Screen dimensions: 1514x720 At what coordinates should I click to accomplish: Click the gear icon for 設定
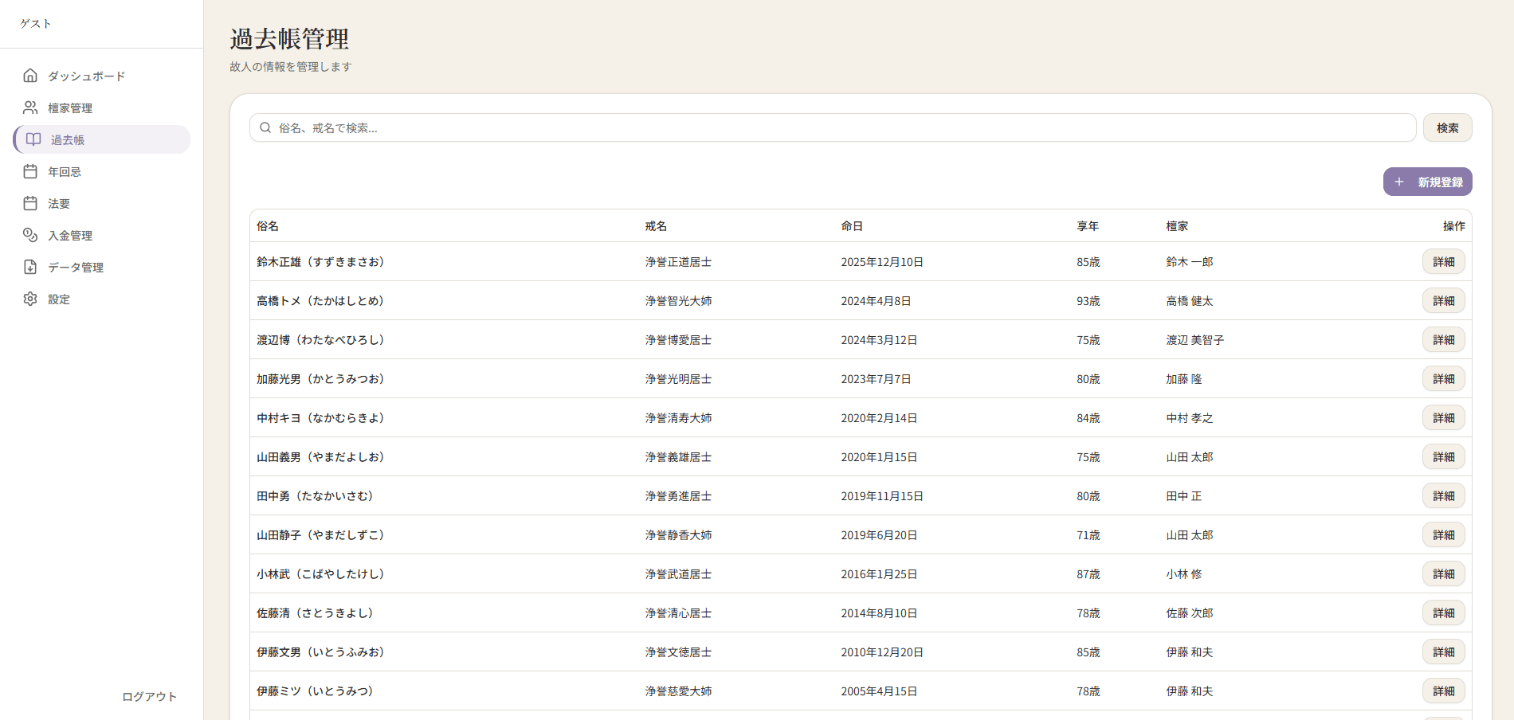point(30,299)
